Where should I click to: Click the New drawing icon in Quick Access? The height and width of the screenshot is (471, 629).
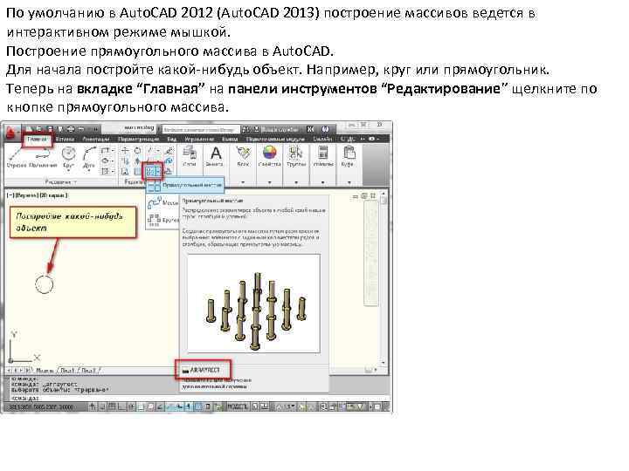coord(30,129)
